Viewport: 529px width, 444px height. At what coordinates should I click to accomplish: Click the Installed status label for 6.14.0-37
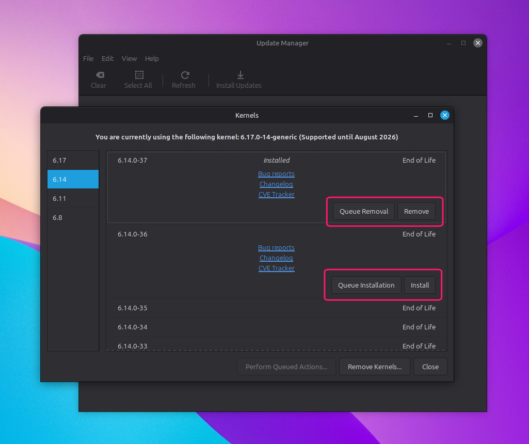pyautogui.click(x=276, y=160)
